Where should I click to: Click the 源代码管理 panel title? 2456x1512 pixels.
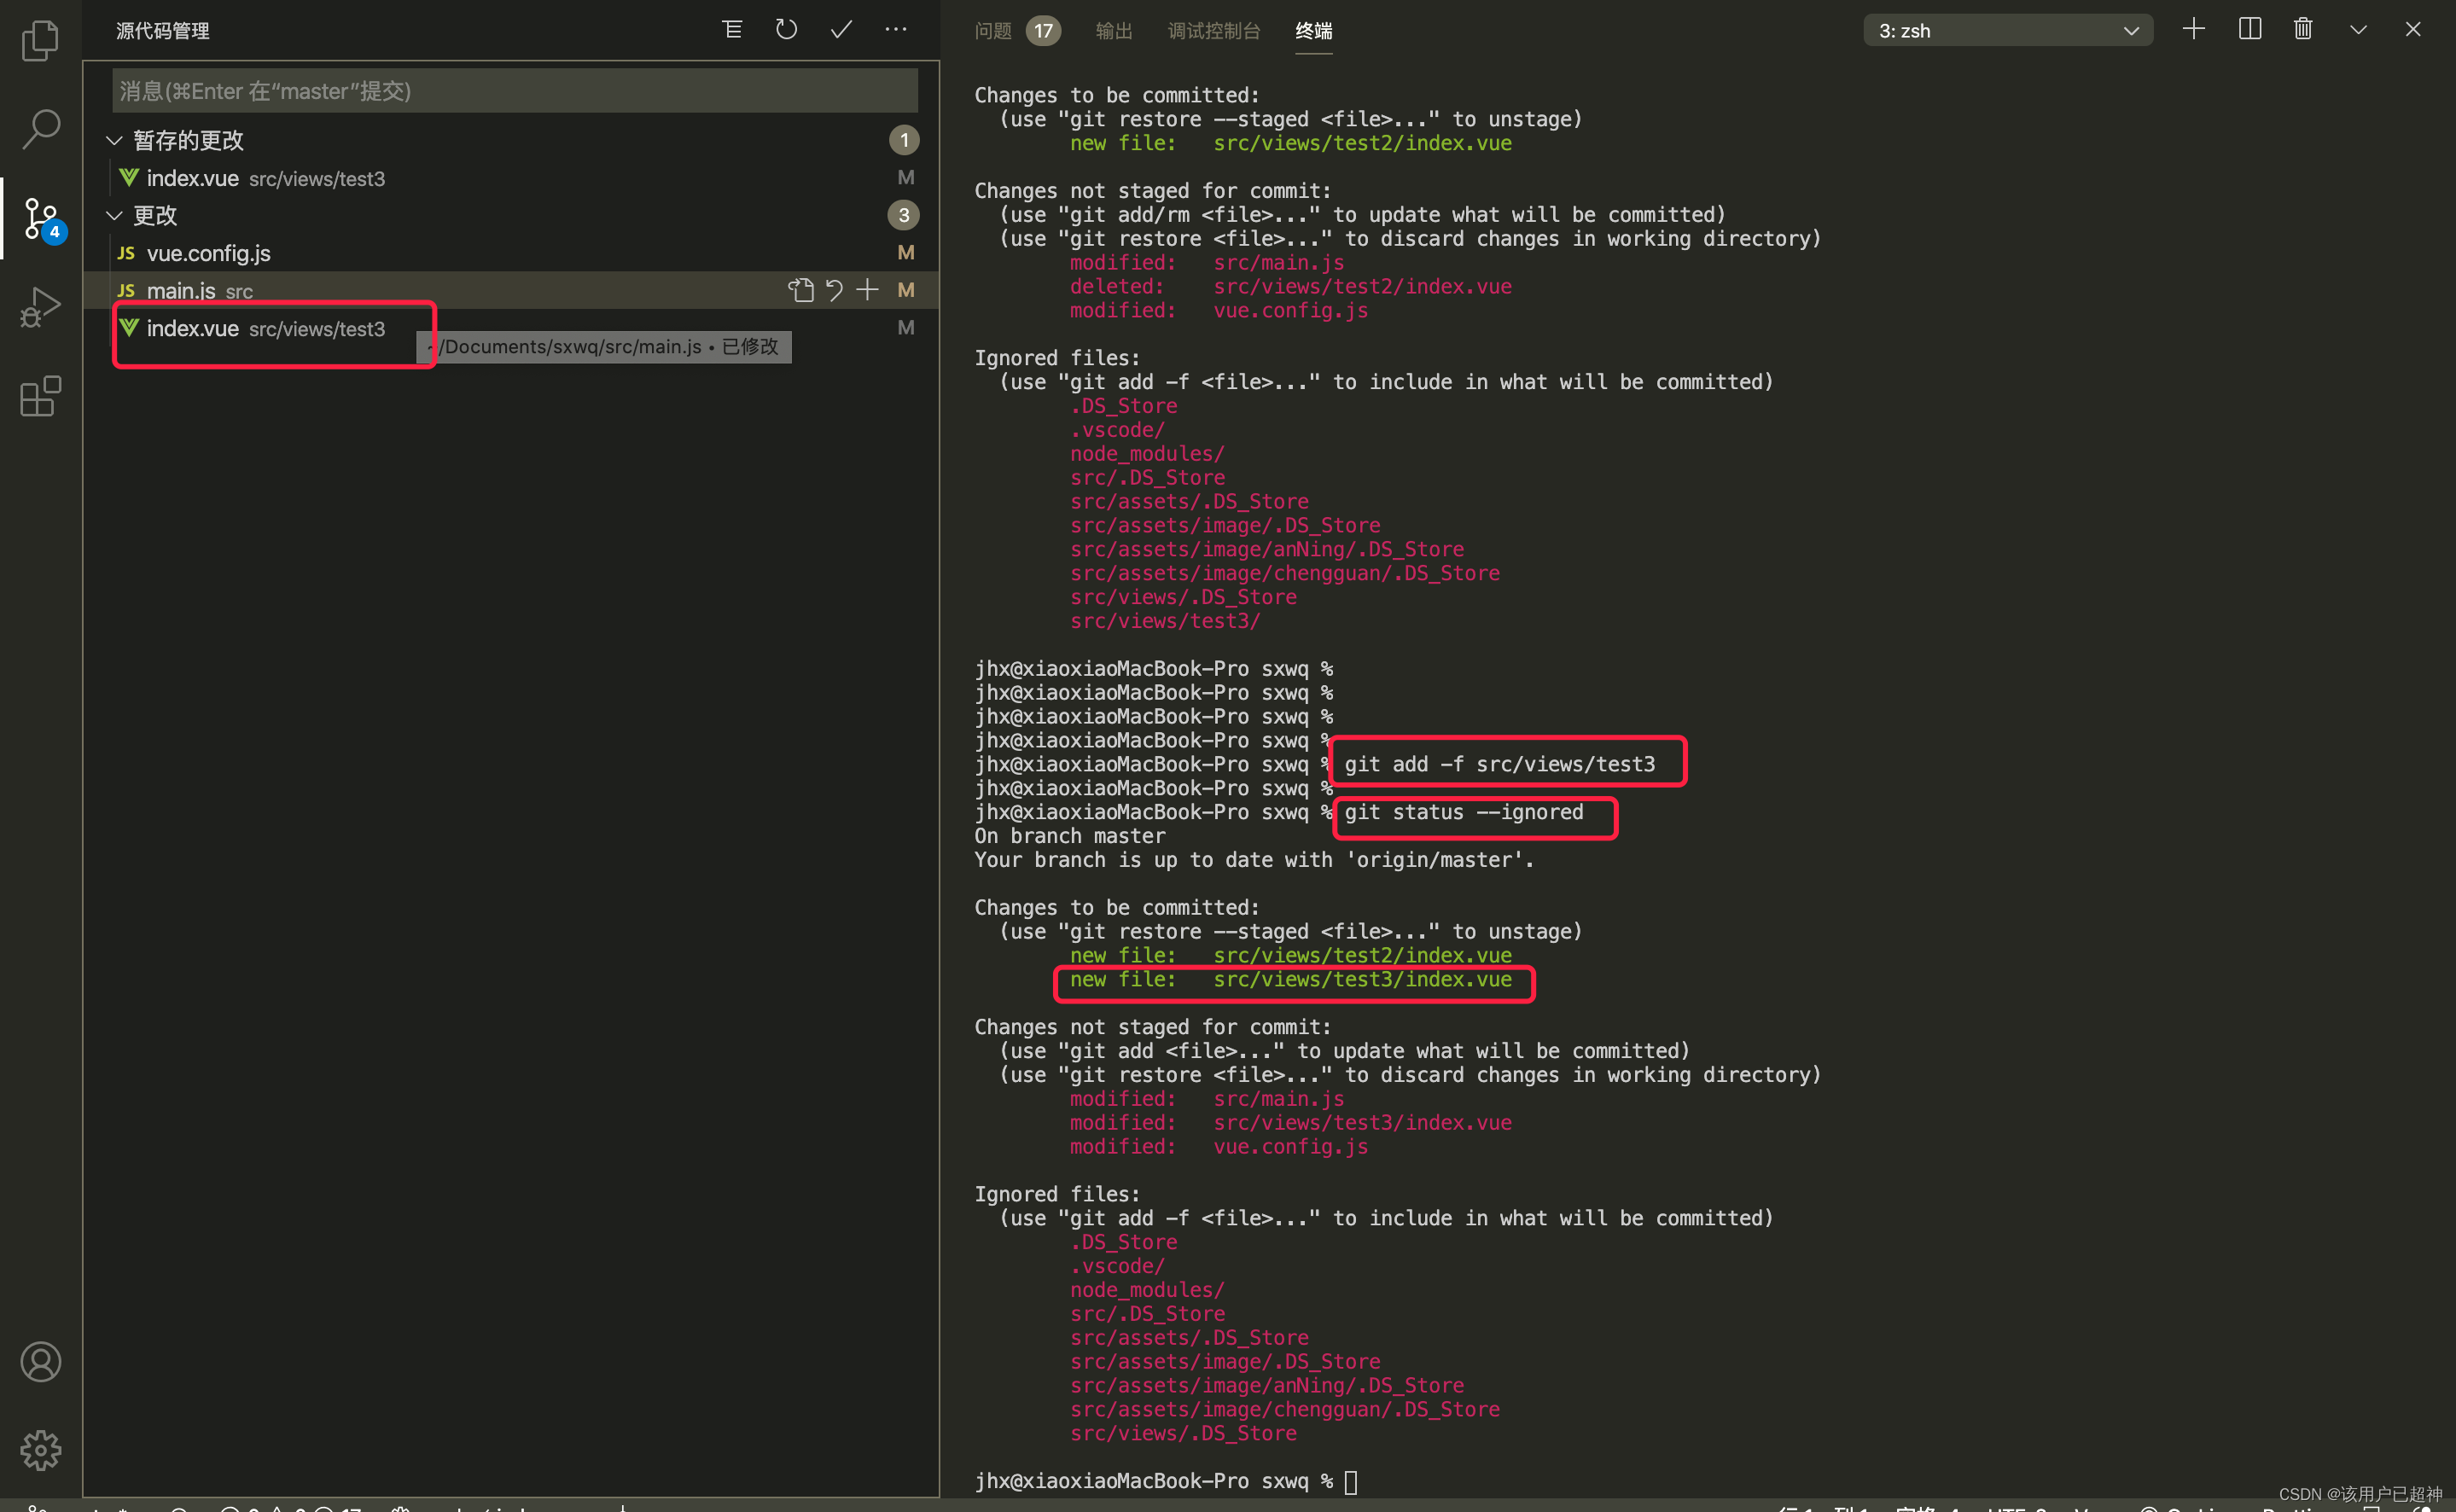pyautogui.click(x=163, y=31)
